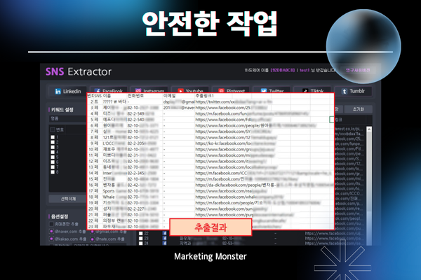Click Facebook icon in result row 23

click(x=164, y=238)
